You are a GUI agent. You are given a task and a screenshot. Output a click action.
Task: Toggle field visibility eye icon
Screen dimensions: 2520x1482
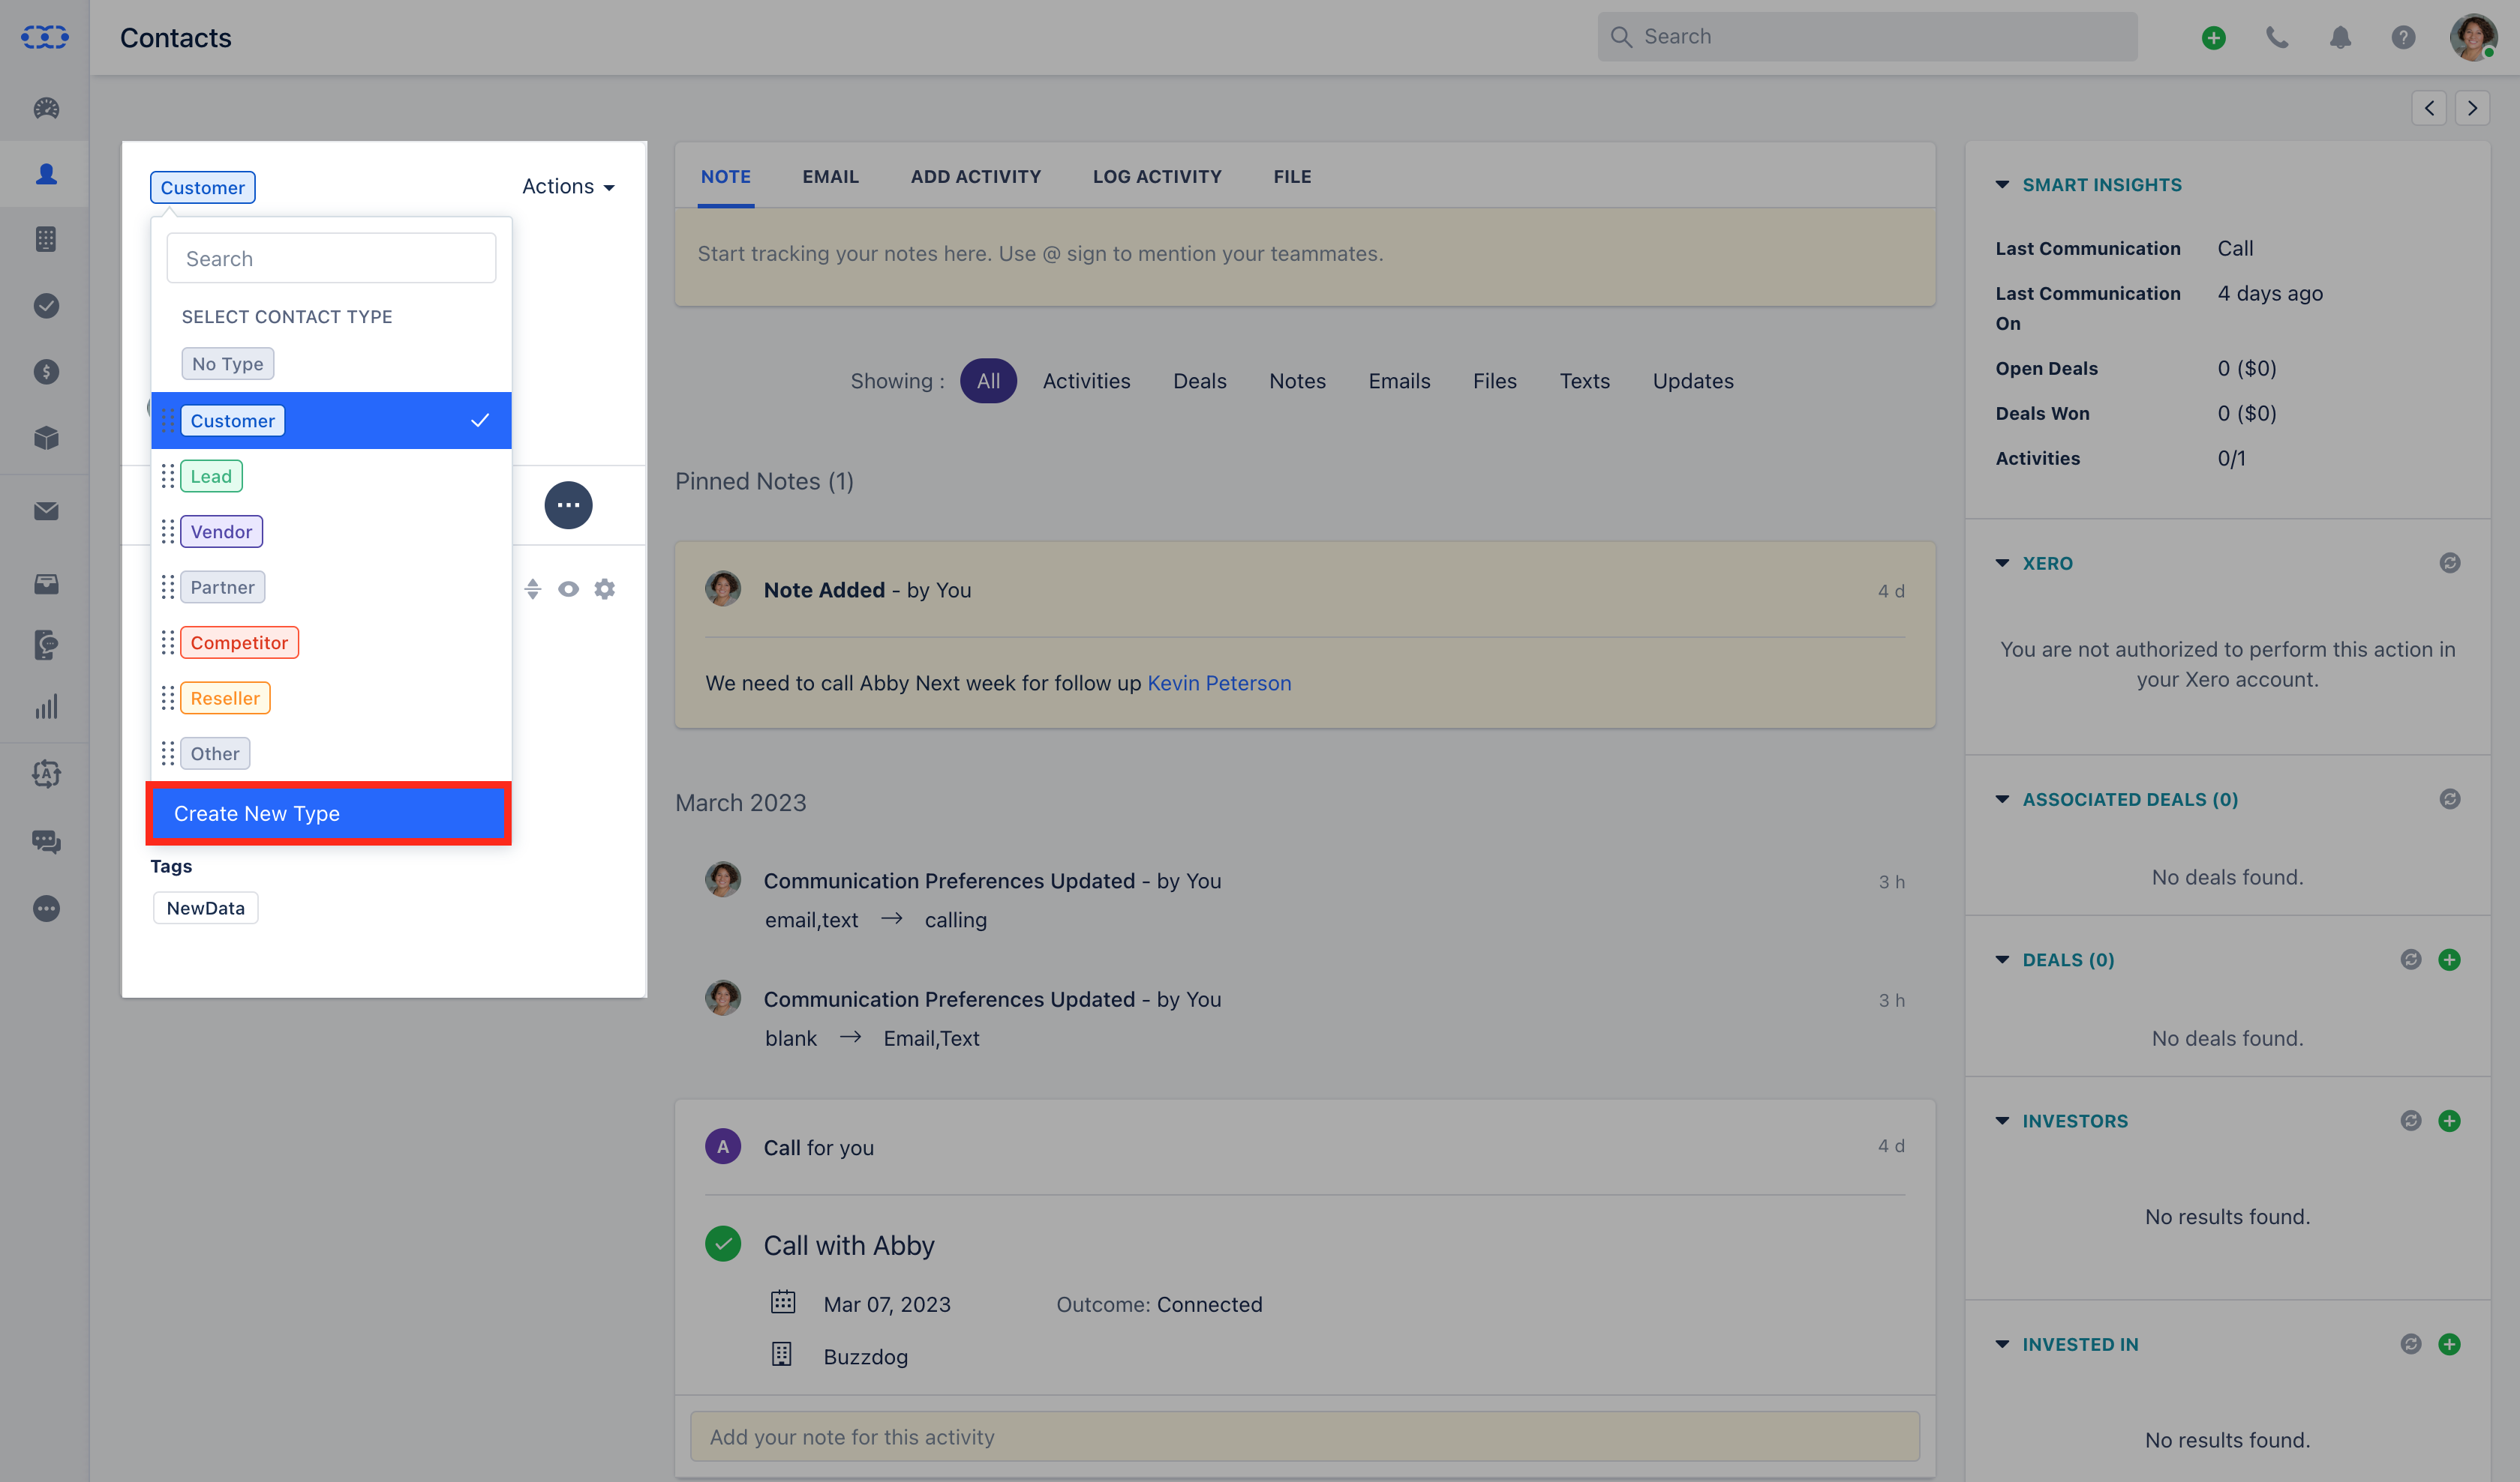pos(568,590)
